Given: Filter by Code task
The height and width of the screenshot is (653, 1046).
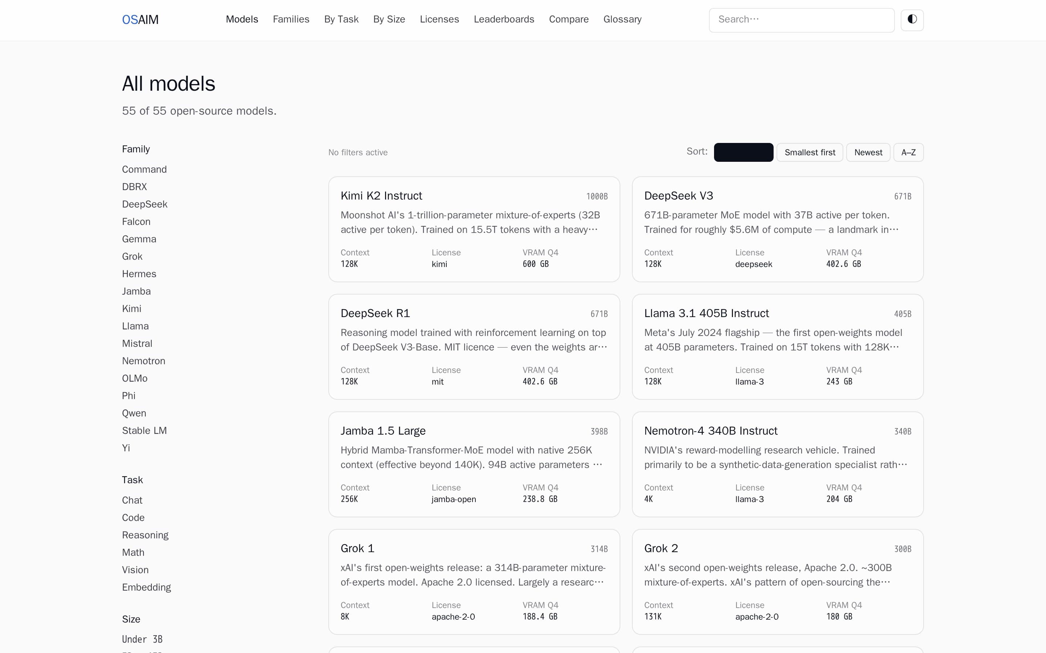Looking at the screenshot, I should (x=133, y=518).
